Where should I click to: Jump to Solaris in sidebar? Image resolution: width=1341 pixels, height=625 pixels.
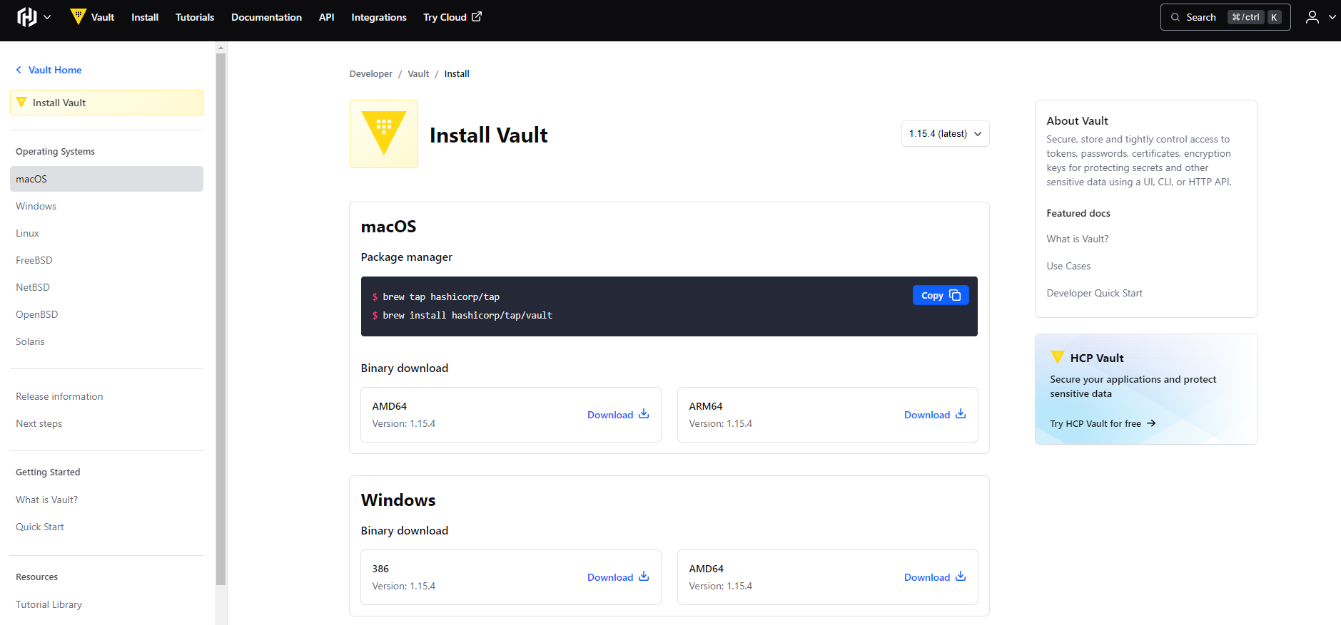click(30, 341)
